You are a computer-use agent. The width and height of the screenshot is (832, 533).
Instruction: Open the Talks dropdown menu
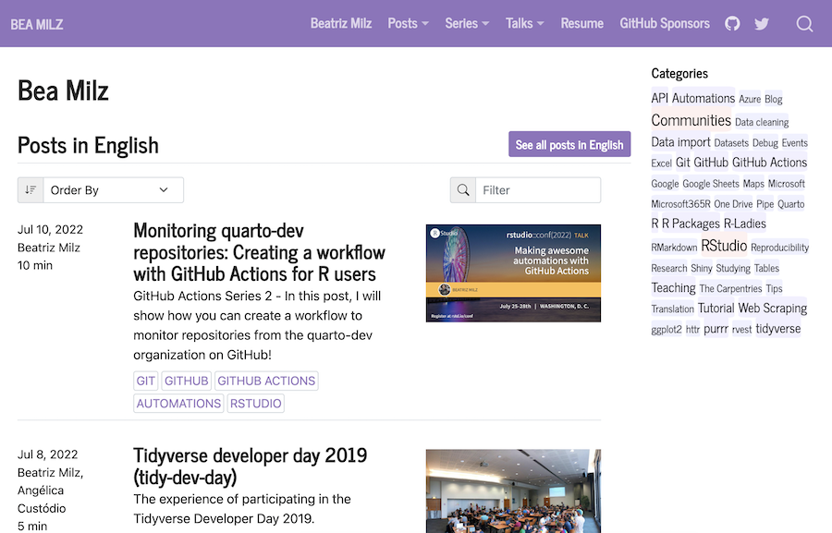click(x=525, y=24)
